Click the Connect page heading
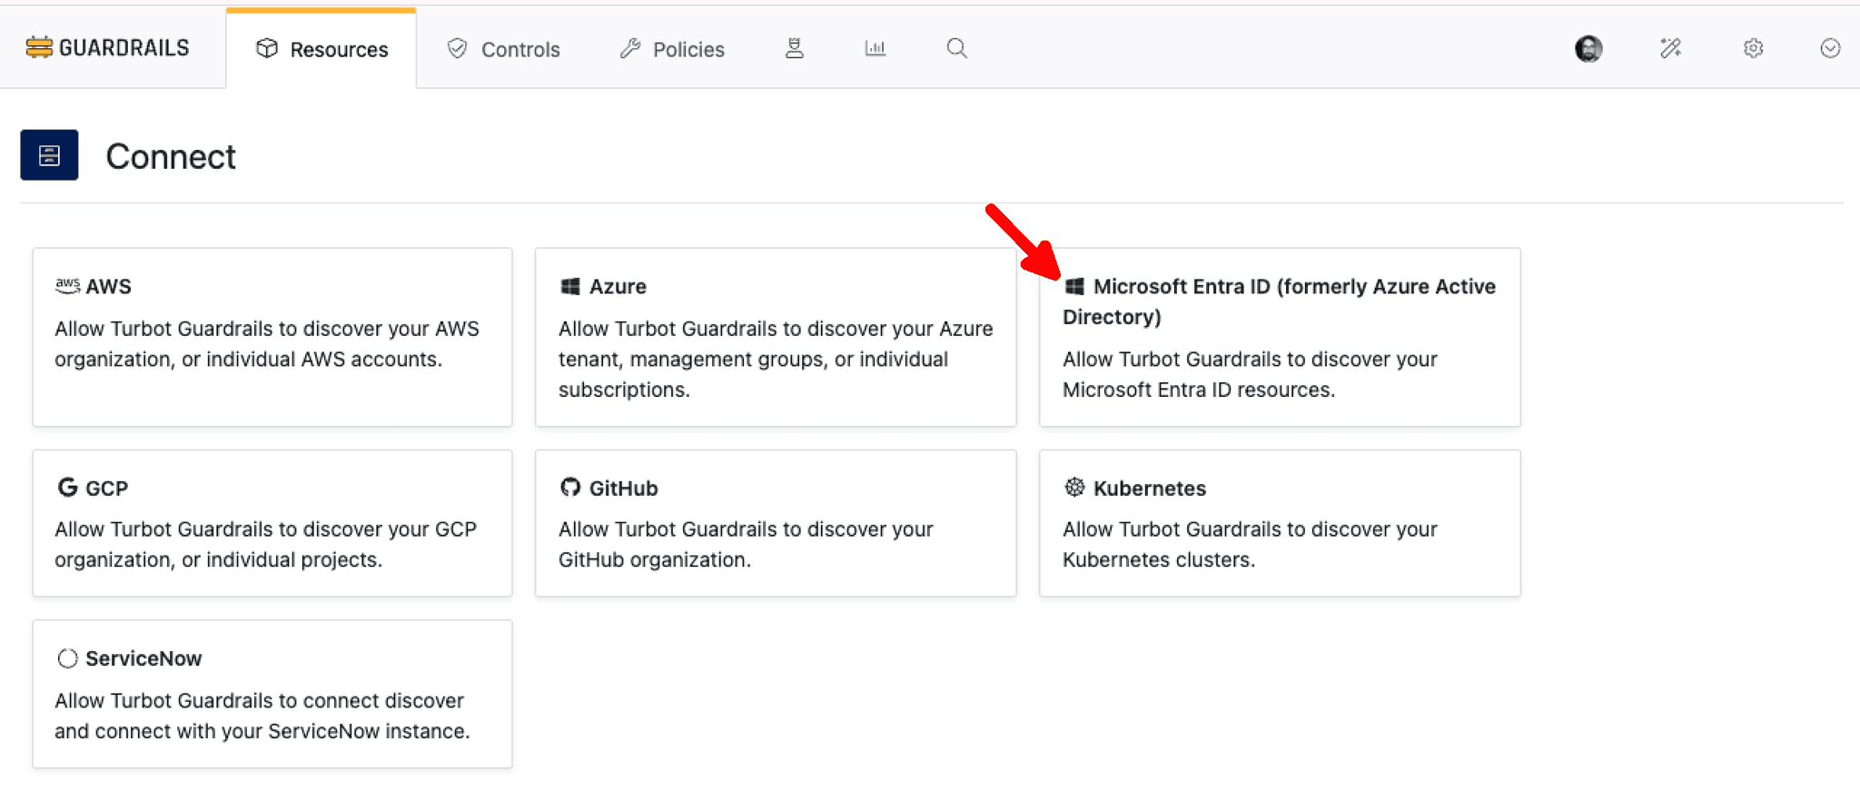The image size is (1860, 801). click(171, 156)
